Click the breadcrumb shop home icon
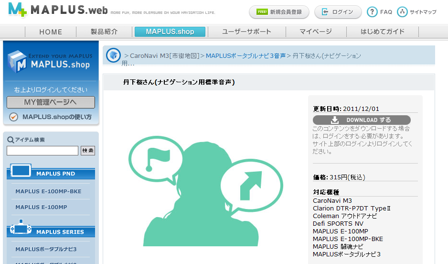Image resolution: width=448 pixels, height=264 pixels. [113, 55]
